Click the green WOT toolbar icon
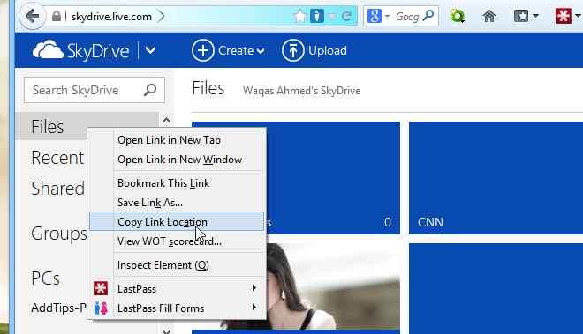 [x=458, y=16]
